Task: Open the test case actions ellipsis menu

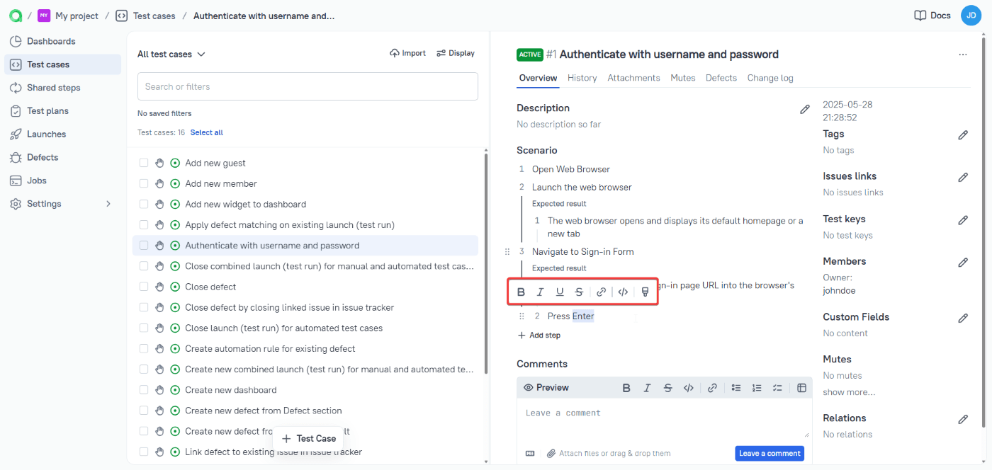Action: pyautogui.click(x=962, y=54)
